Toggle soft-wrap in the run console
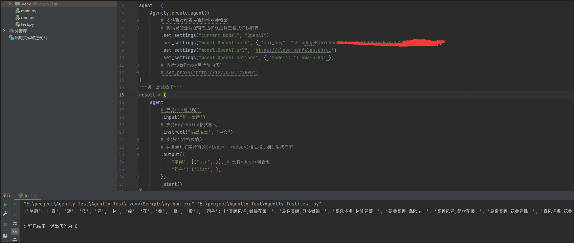The height and width of the screenshot is (243, 574). point(15,223)
